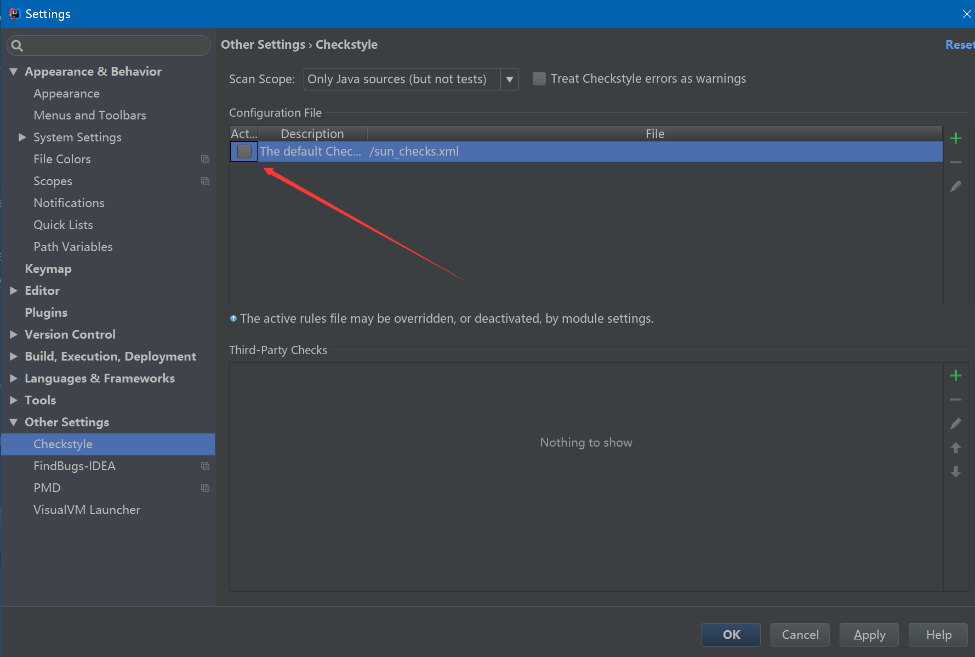The height and width of the screenshot is (657, 975).
Task: Open Notifications settings
Action: coord(69,203)
